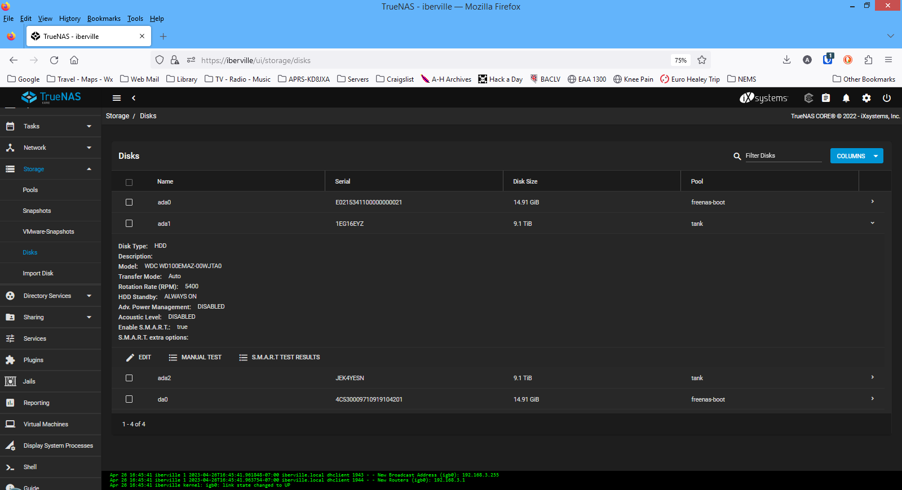This screenshot has width=902, height=490.
Task: Open Hack a Day bookmark
Action: coord(500,79)
